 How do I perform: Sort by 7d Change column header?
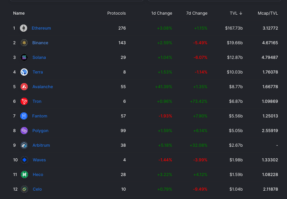click(x=197, y=13)
